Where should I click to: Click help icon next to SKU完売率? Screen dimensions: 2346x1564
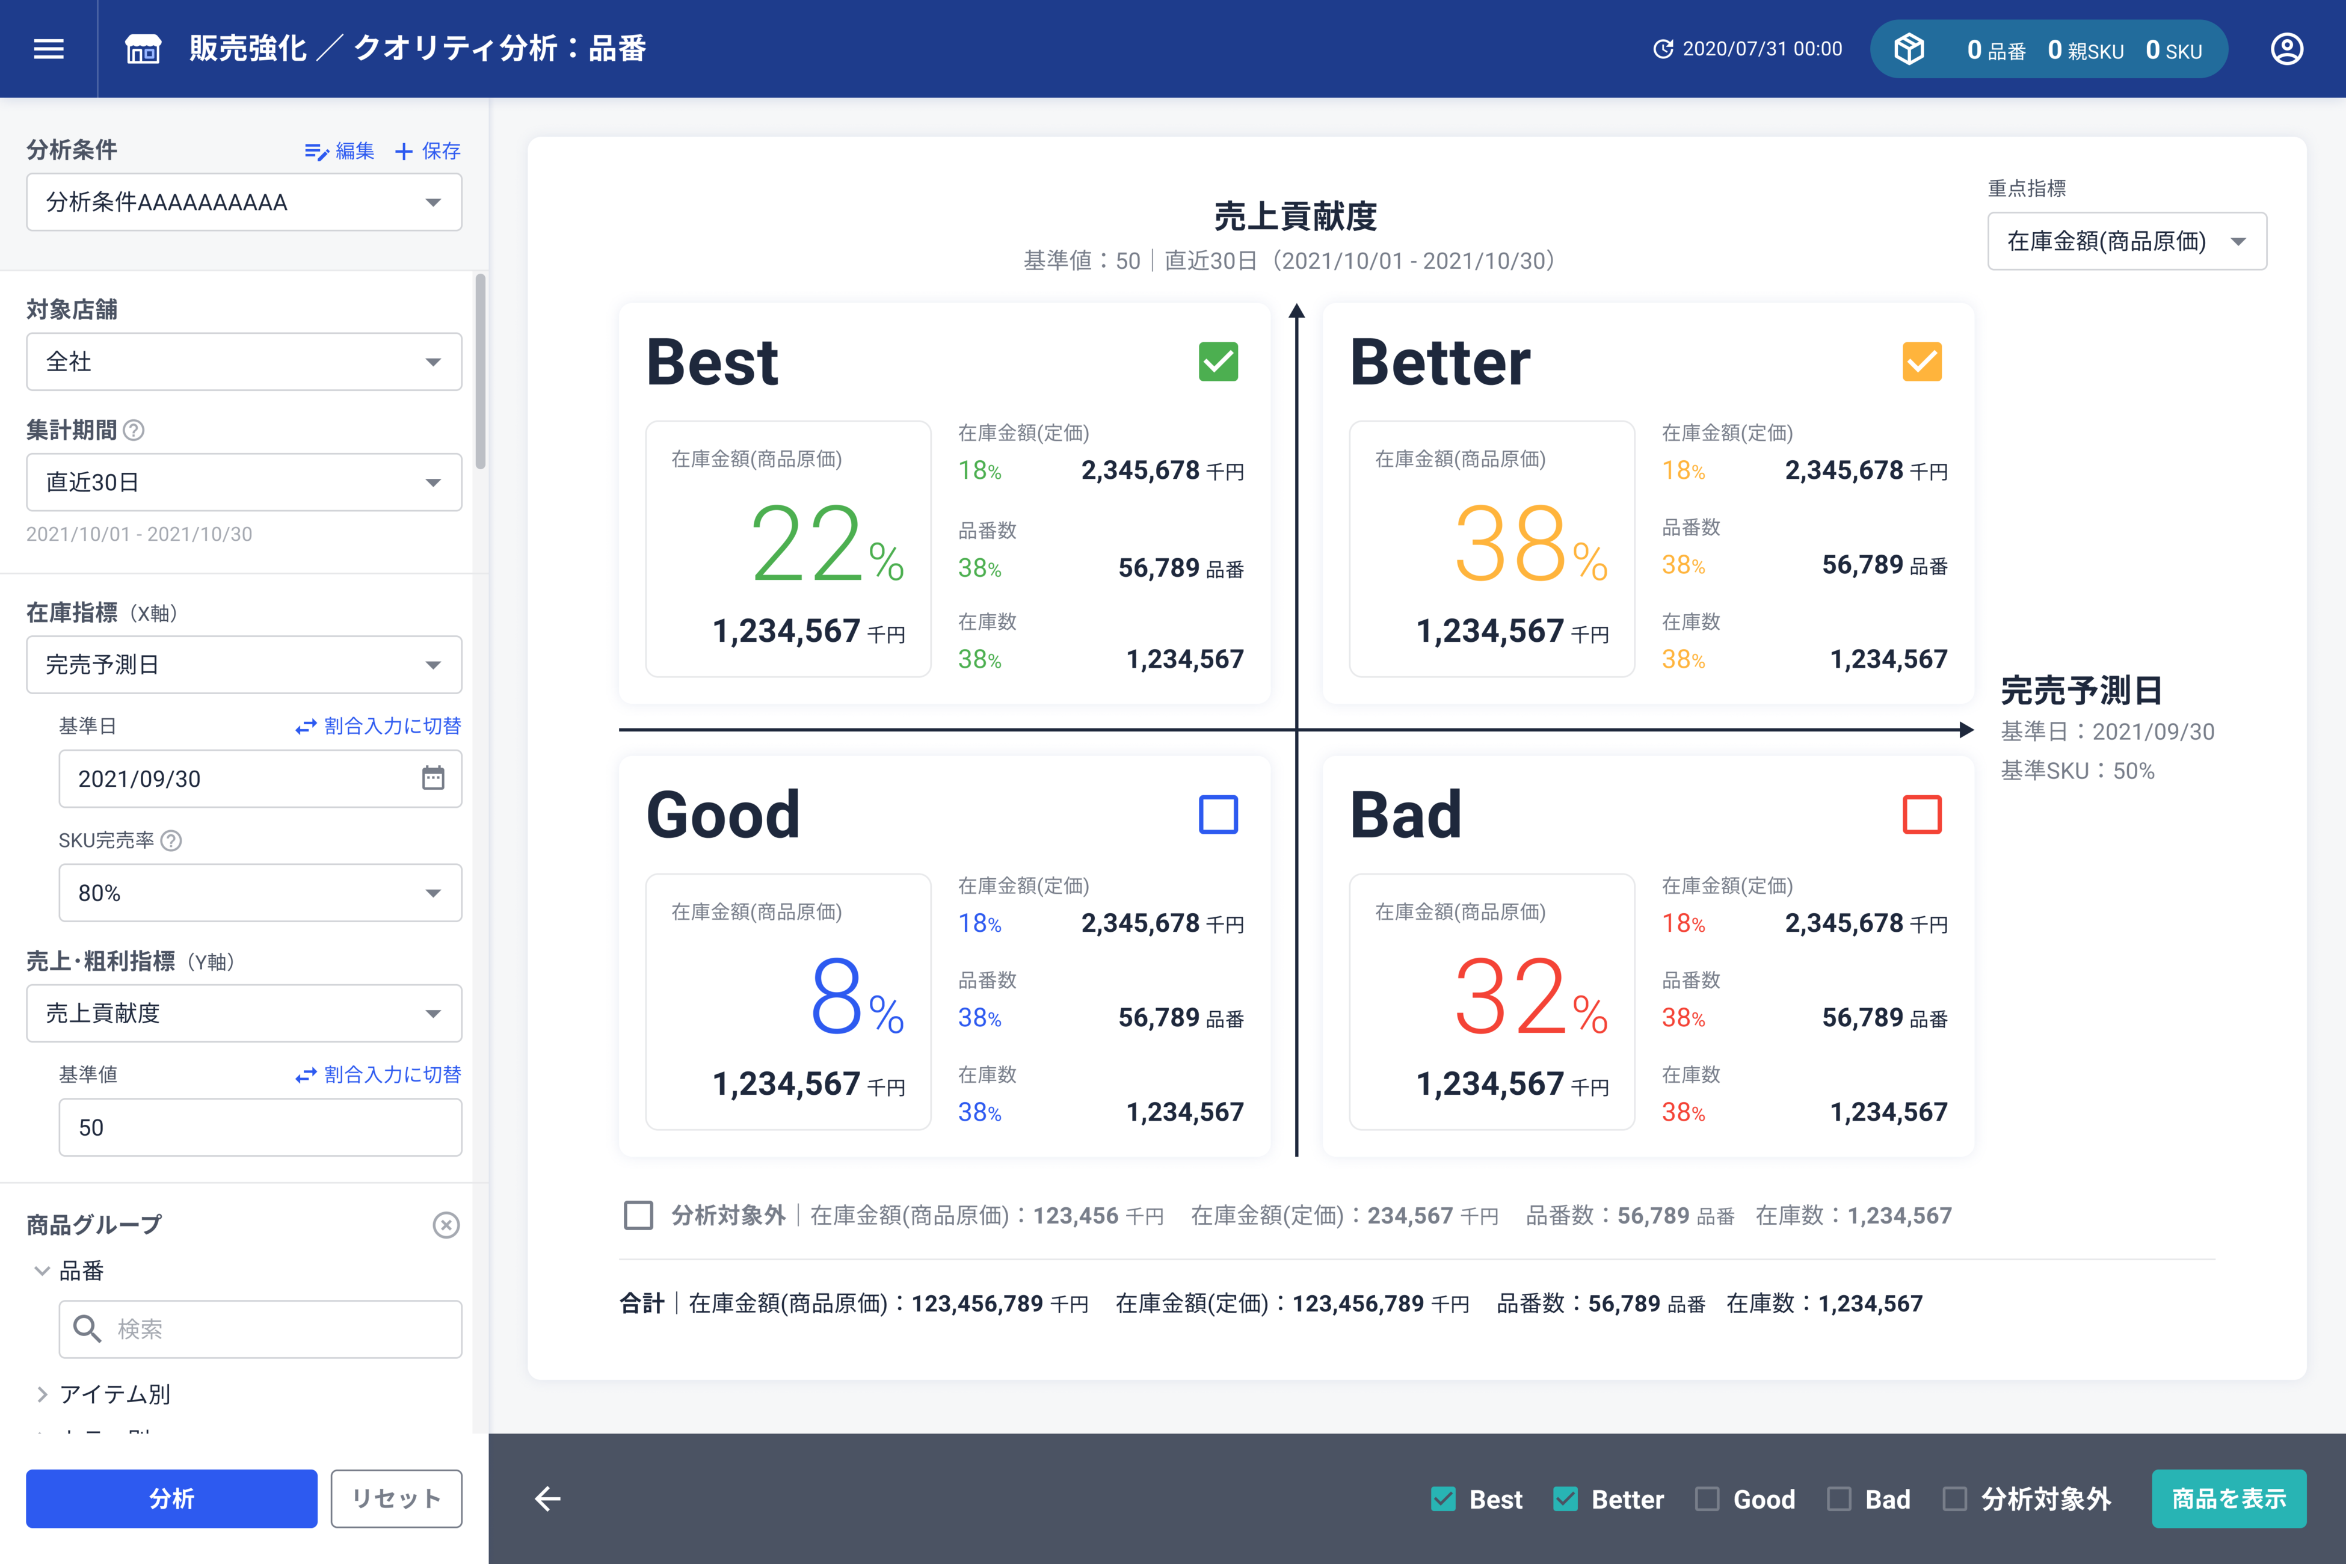point(171,841)
